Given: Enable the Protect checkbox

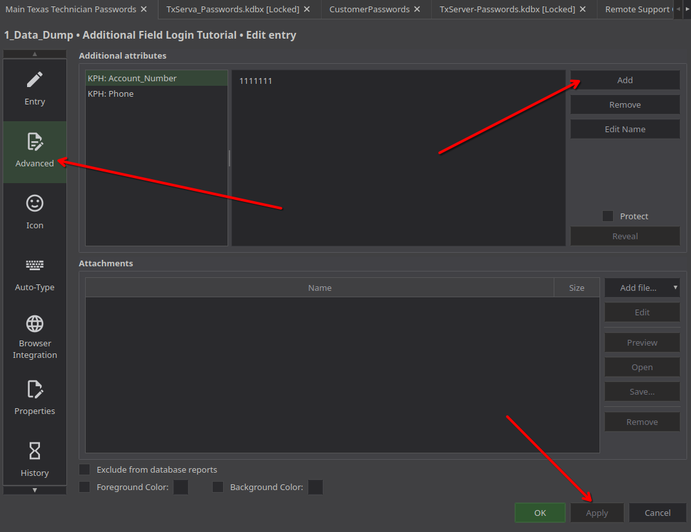Looking at the screenshot, I should tap(608, 217).
